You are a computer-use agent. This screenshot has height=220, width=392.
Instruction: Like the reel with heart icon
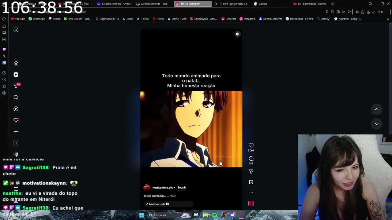251,145
